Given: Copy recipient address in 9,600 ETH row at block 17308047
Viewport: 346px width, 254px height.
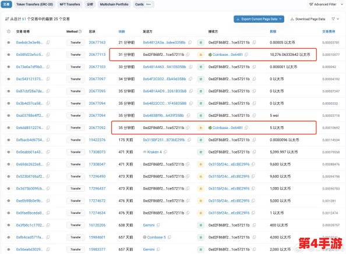Looking at the screenshot, I should pyautogui.click(x=253, y=164).
